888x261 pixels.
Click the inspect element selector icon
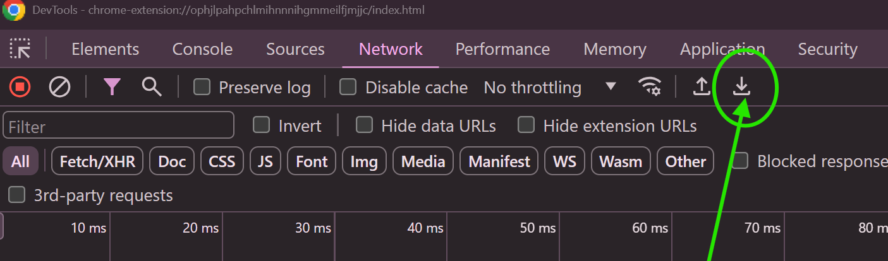pyautogui.click(x=21, y=49)
